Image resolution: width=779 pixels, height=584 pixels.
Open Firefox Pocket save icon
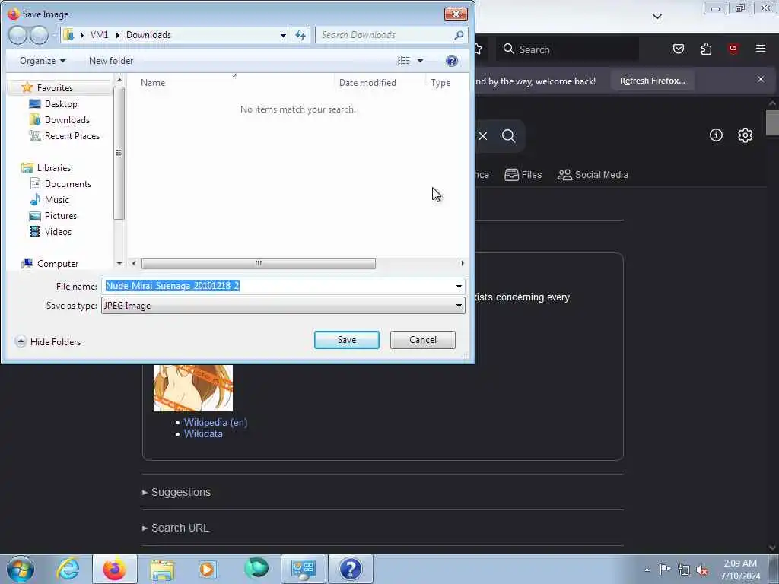pos(678,49)
